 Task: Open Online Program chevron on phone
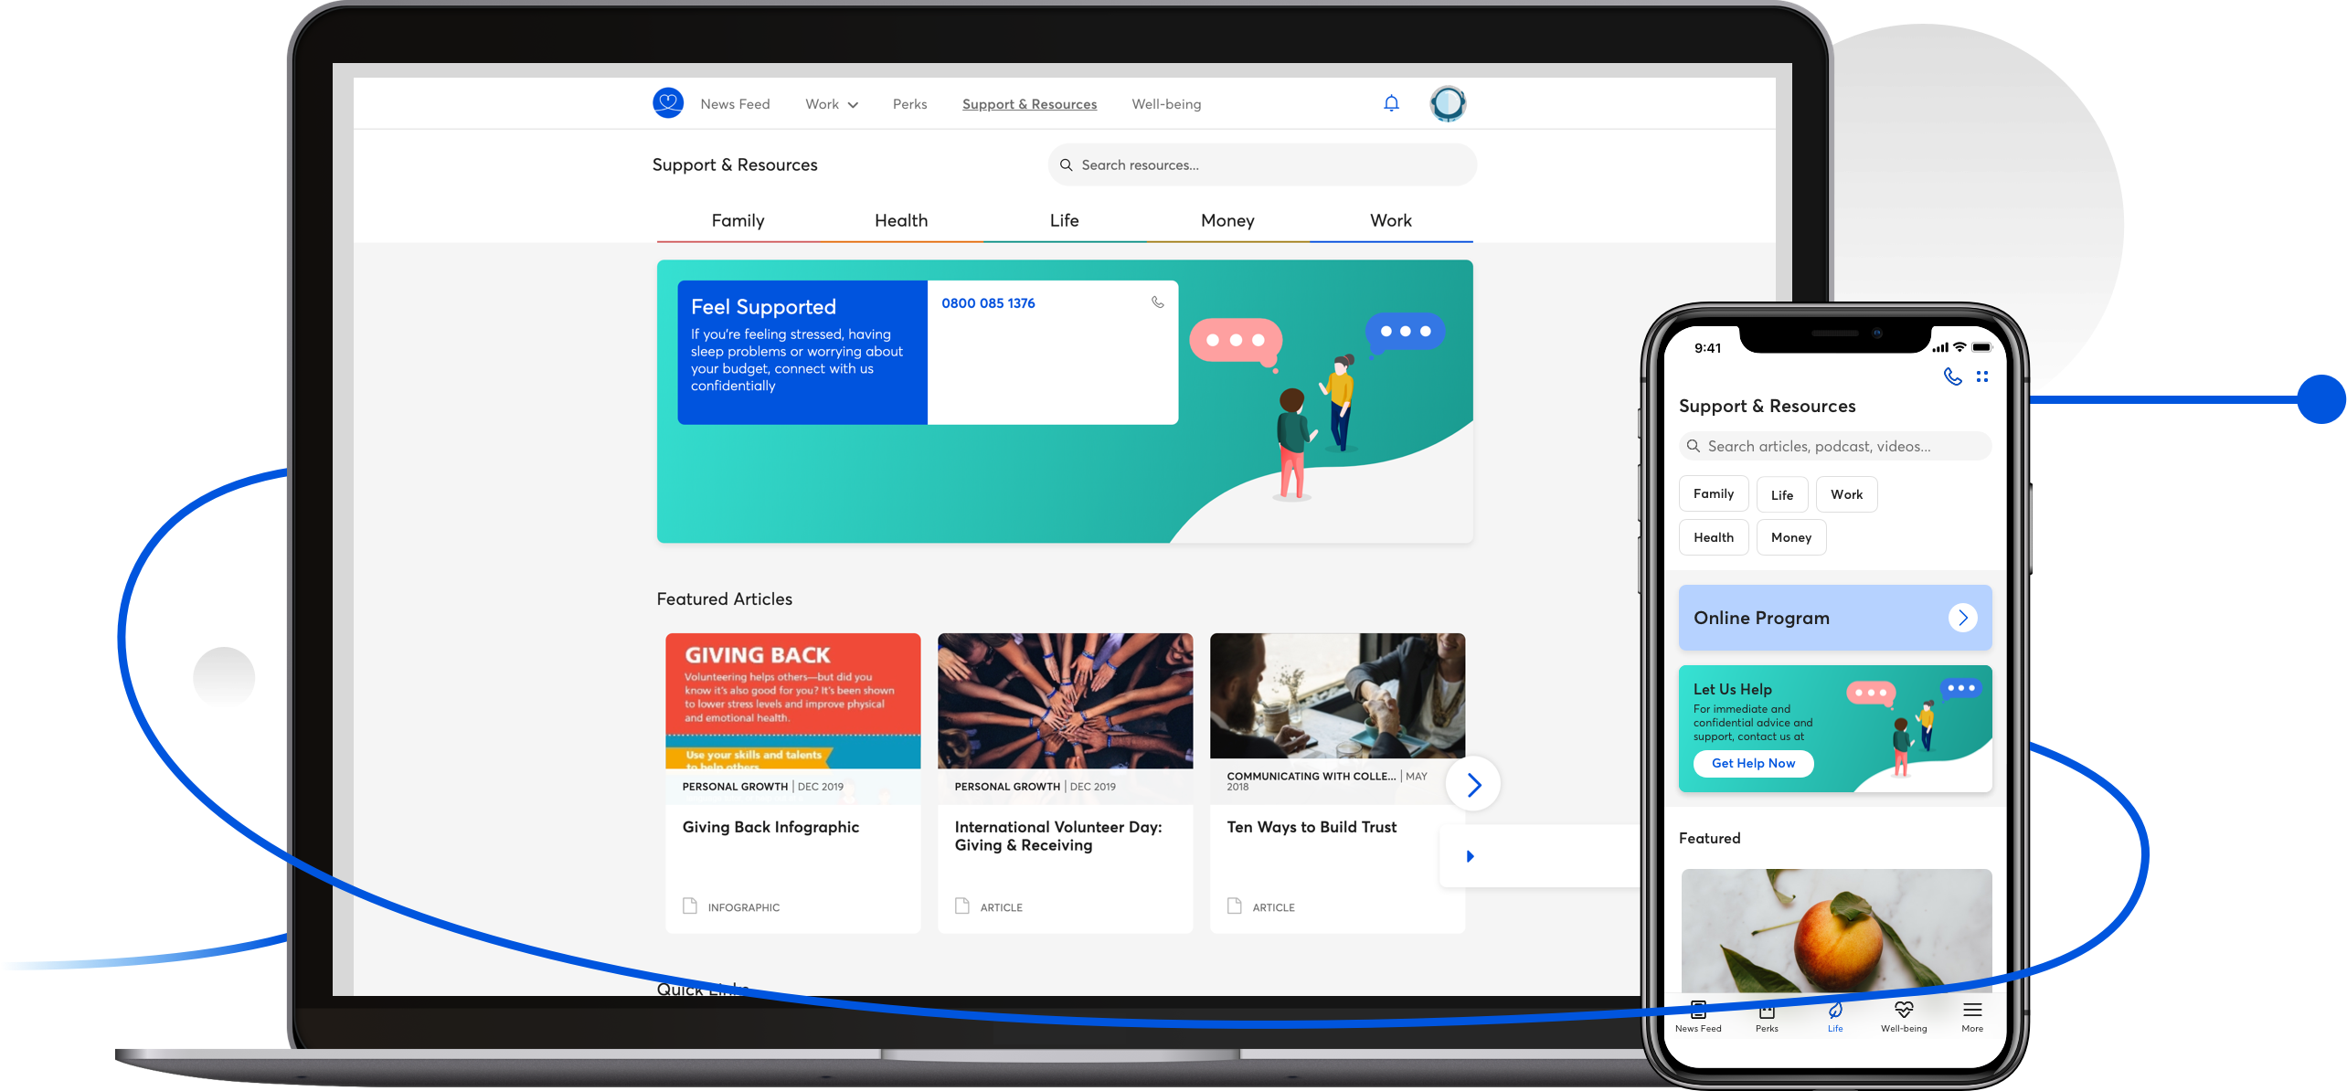[x=1962, y=618]
